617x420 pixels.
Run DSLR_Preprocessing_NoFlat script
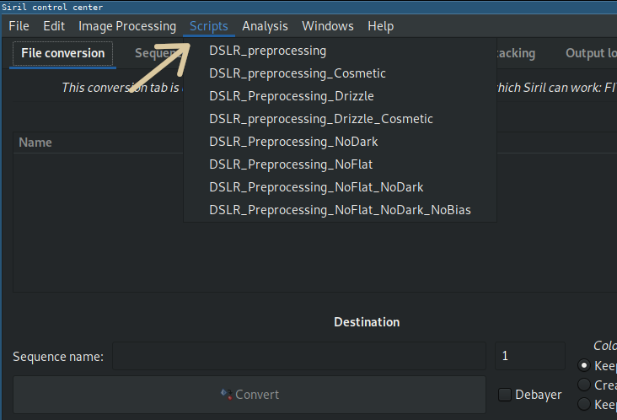pyautogui.click(x=340, y=164)
